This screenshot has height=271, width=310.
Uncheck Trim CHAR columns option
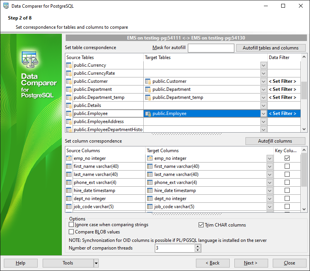click(201, 225)
